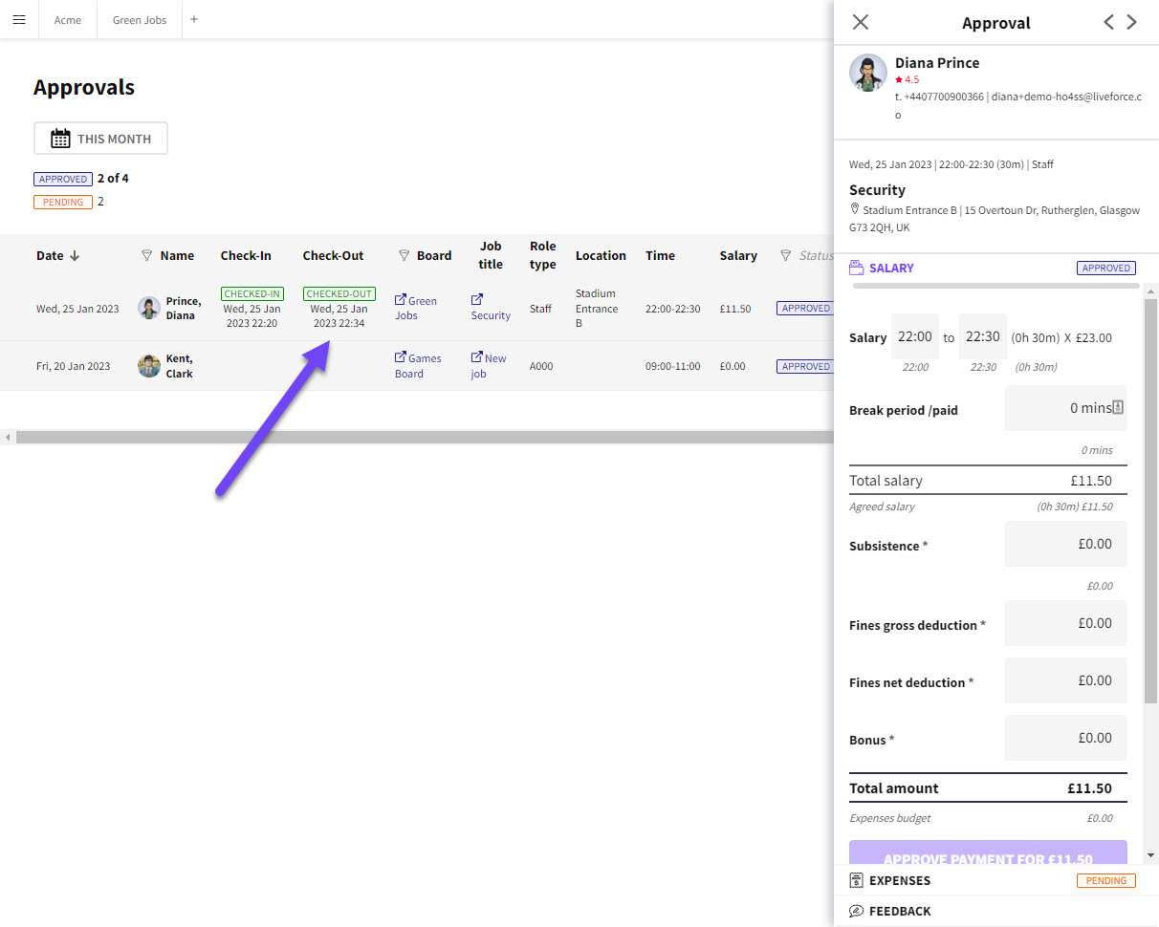1159x927 pixels.
Task: Switch to the Acme tab
Action: 68,19
